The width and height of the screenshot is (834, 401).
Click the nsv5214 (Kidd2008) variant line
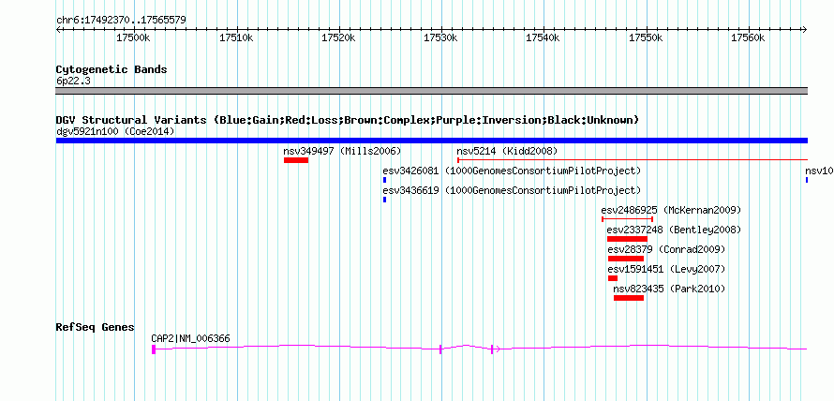tap(633, 159)
